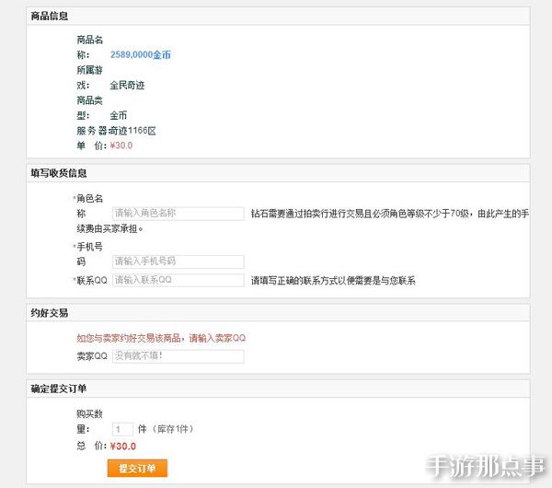Click the 手游那点事 watermark logo

coord(485,465)
